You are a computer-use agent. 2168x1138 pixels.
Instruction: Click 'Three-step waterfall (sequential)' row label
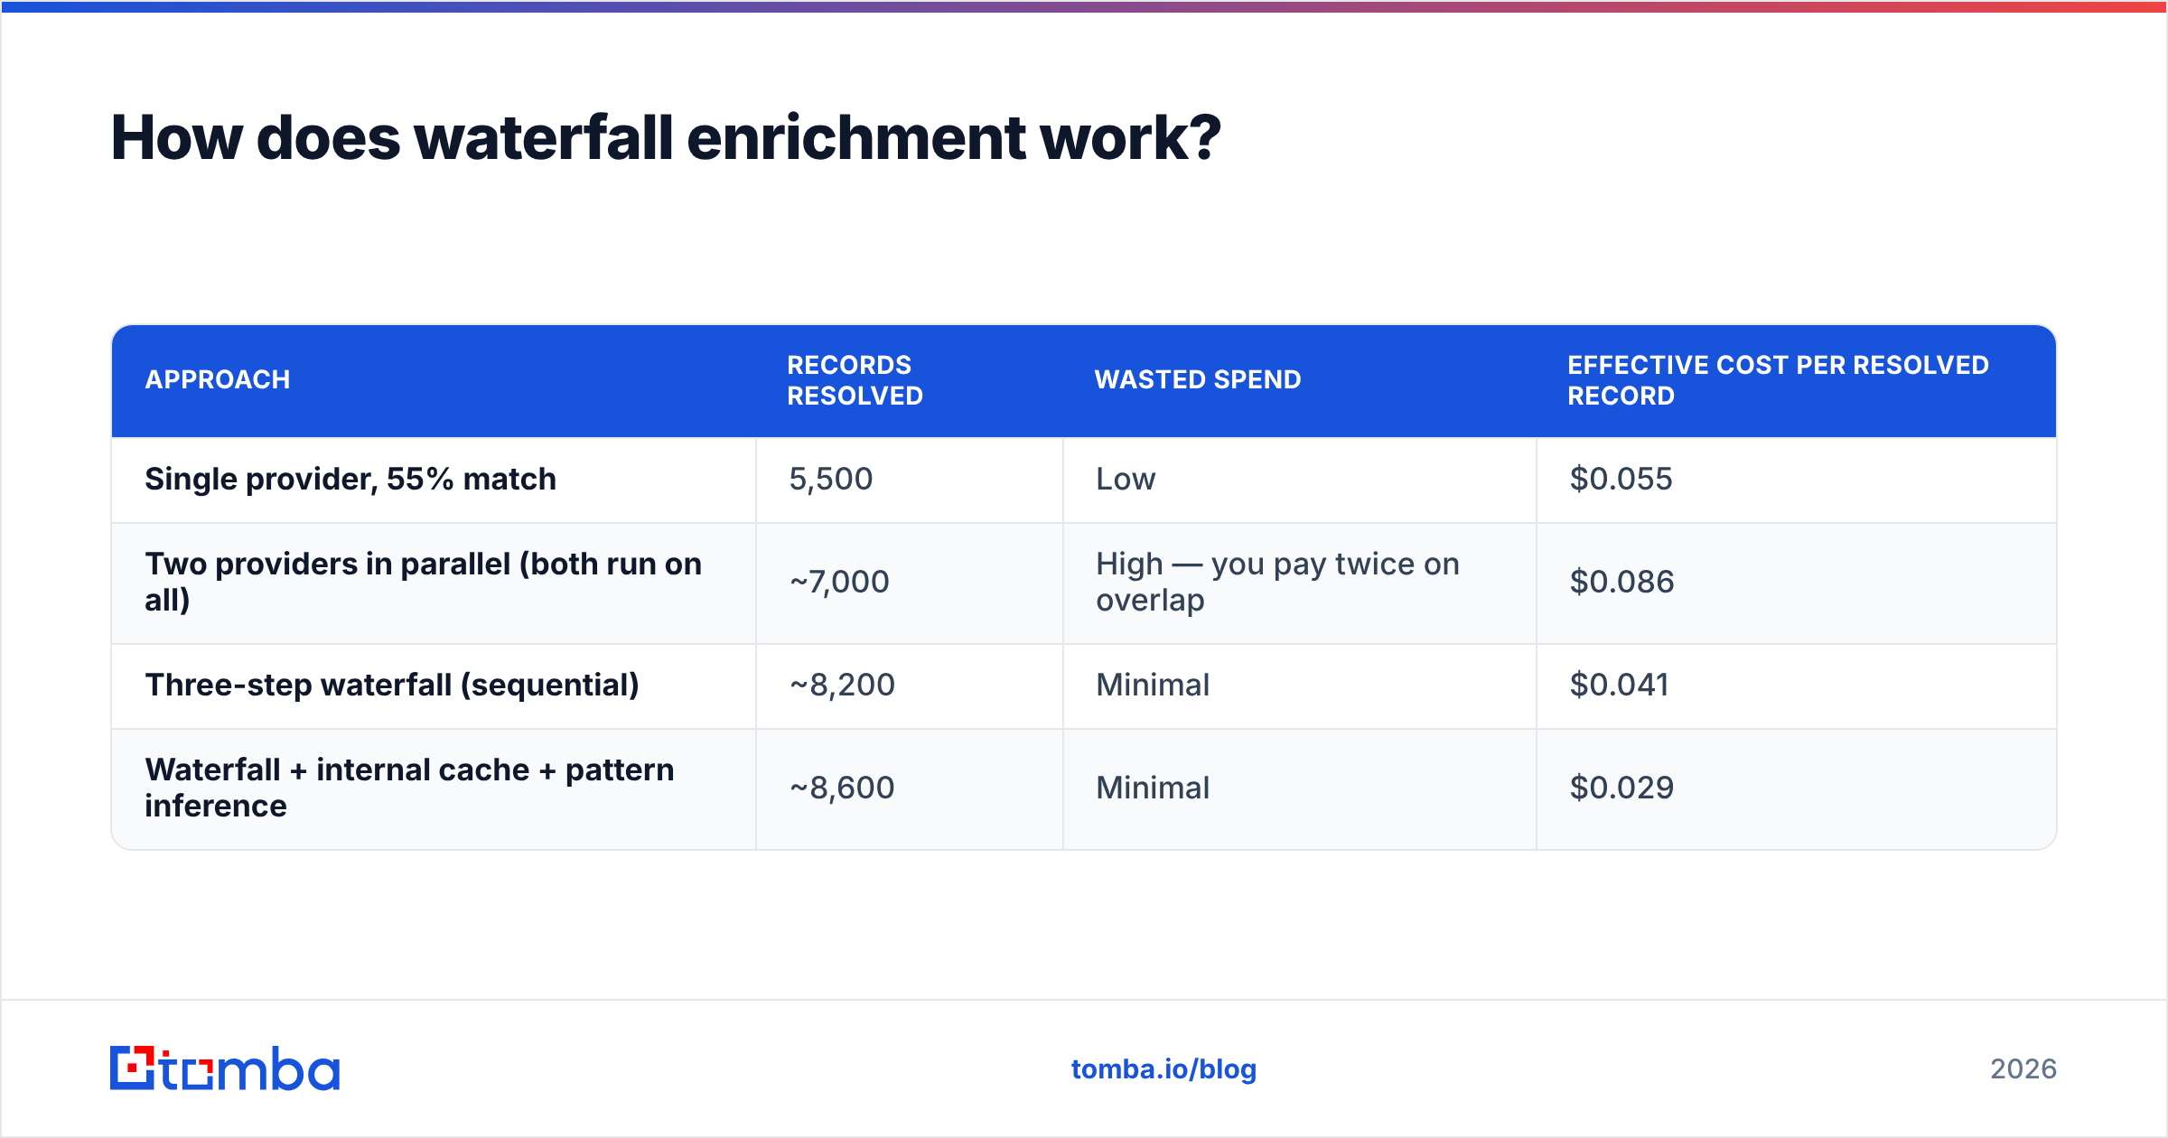coord(392,685)
